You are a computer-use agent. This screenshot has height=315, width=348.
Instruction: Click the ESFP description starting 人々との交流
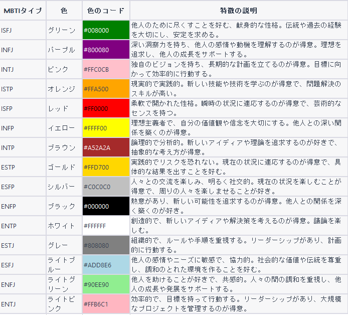pyautogui.click(x=239, y=187)
